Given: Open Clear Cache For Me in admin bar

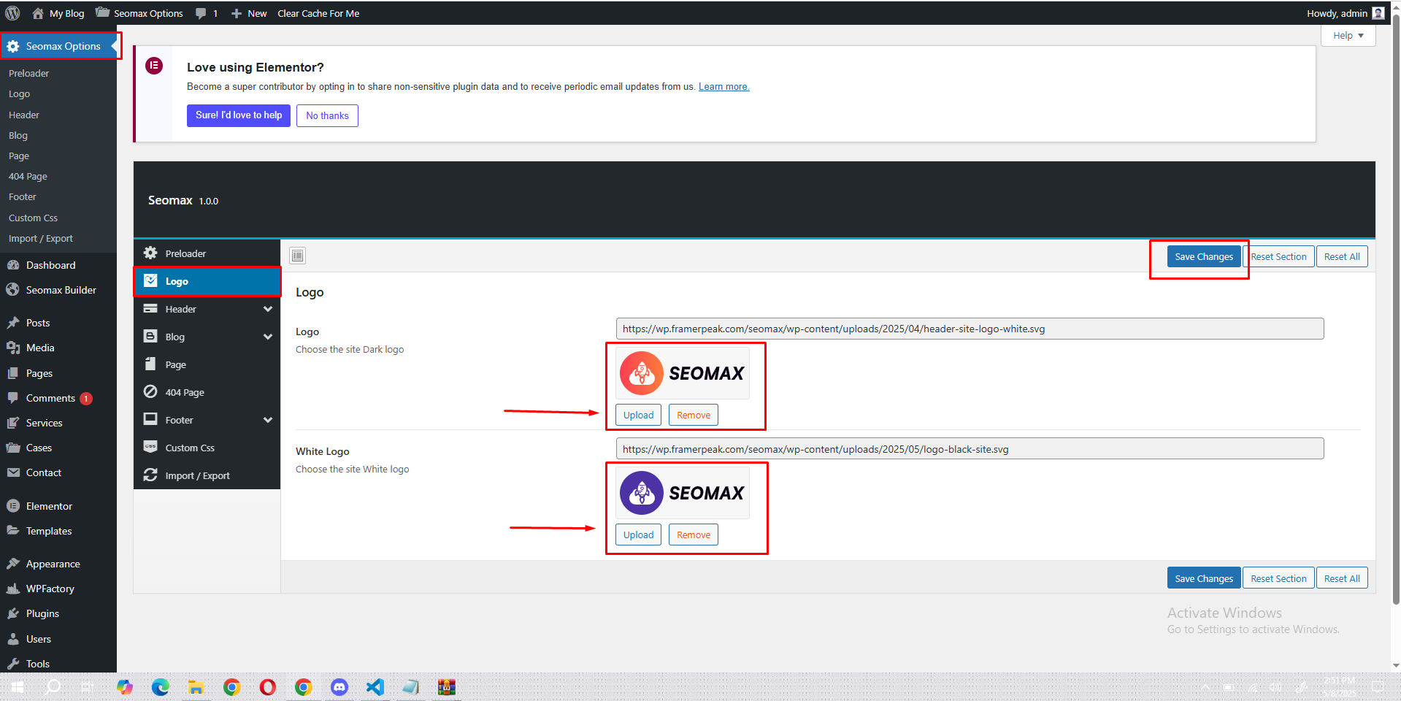Looking at the screenshot, I should pos(318,13).
